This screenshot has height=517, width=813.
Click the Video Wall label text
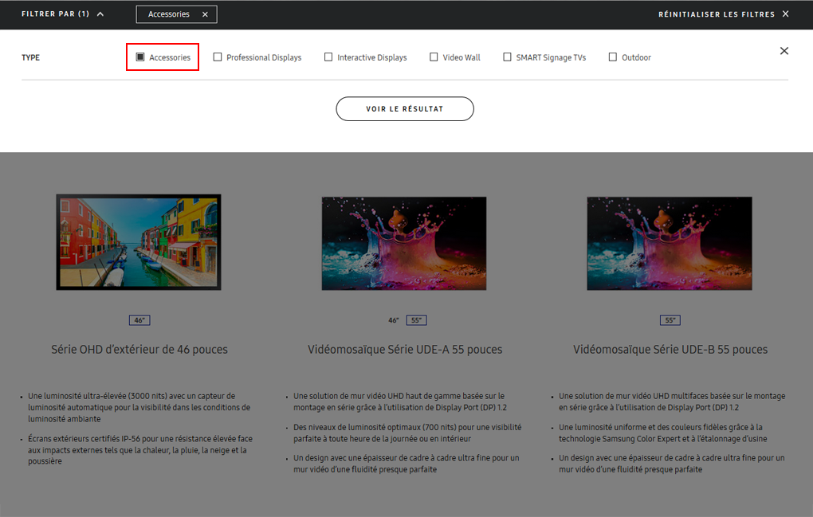[461, 57]
